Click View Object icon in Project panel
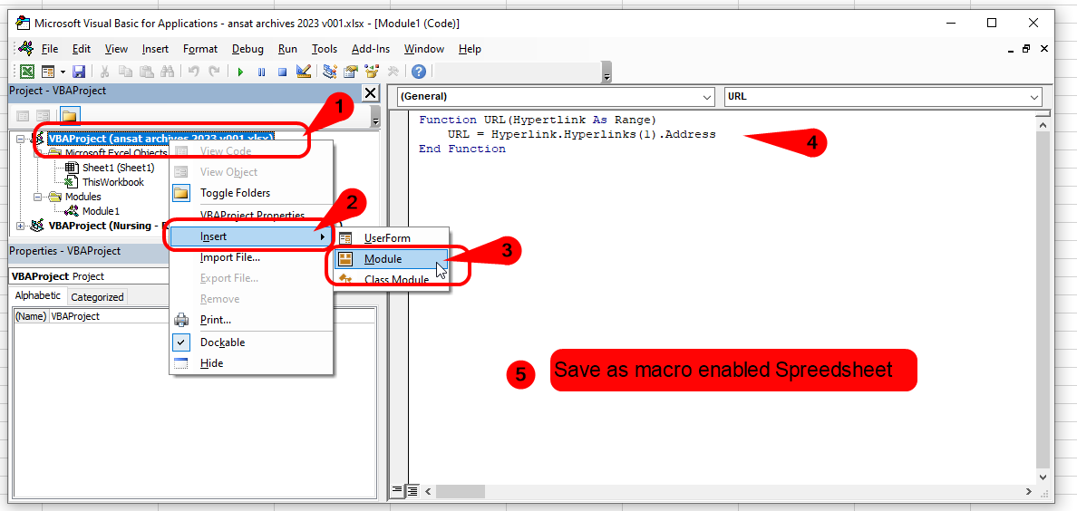The width and height of the screenshot is (1077, 511). tap(43, 116)
